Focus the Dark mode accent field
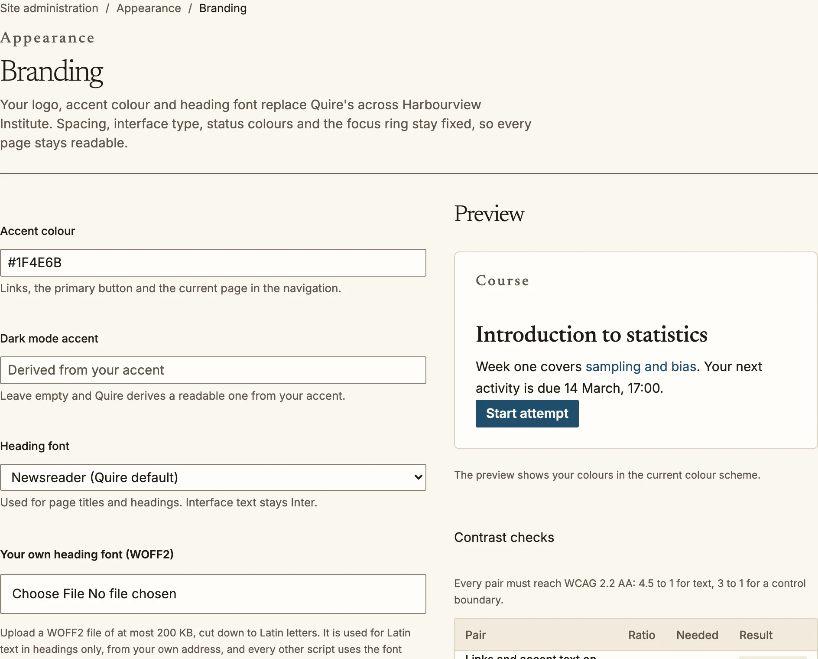This screenshot has height=659, width=818. [x=213, y=370]
